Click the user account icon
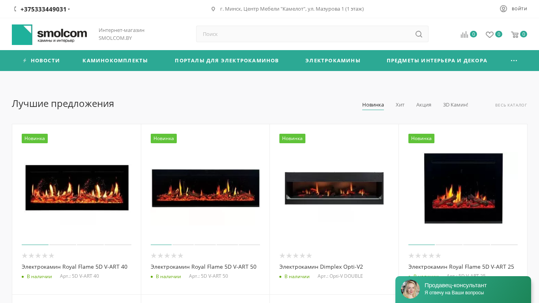539x303 pixels. 503,9
